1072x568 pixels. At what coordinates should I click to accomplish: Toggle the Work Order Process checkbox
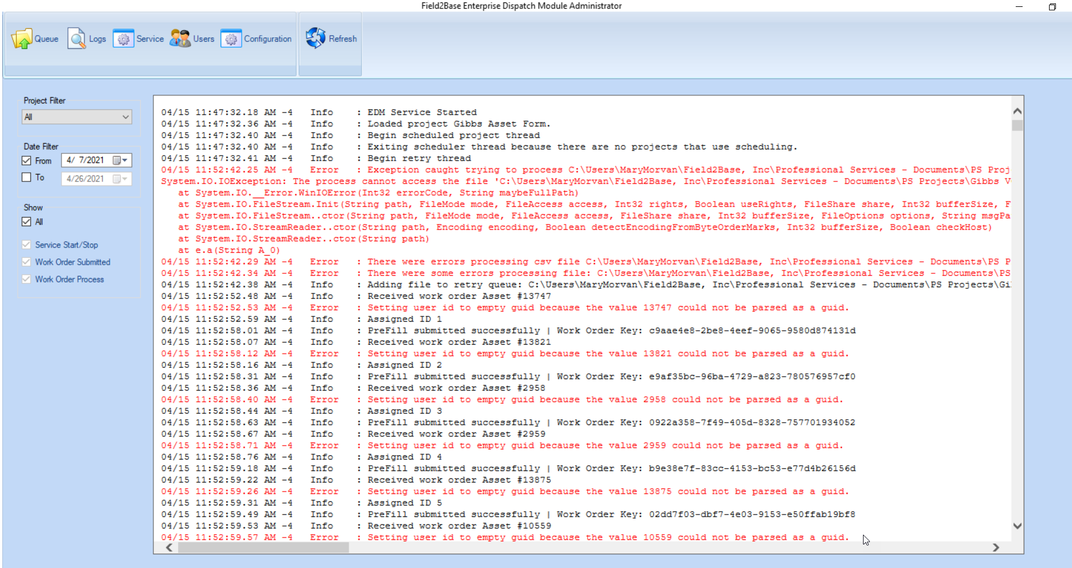[26, 279]
